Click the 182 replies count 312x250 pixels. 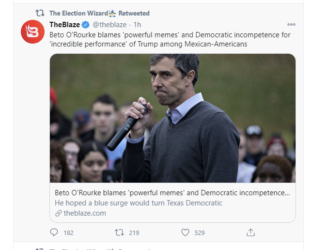(x=69, y=233)
